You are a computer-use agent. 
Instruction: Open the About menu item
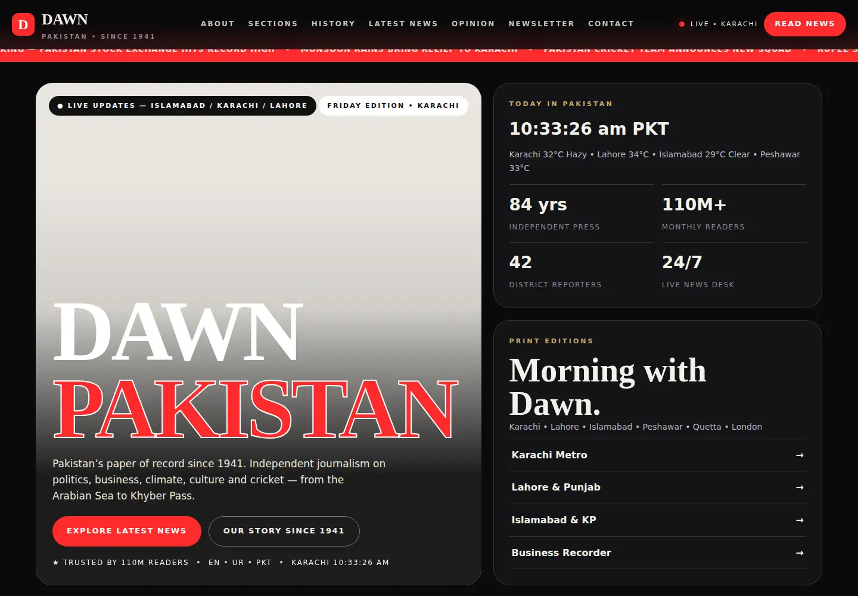[217, 24]
